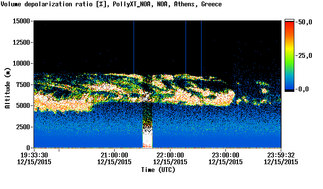
Task: Click the 5000 altitude tick label
Action: pyautogui.click(x=23, y=105)
